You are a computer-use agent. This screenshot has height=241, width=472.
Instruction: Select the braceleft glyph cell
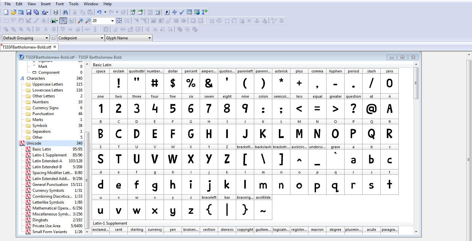tap(209, 207)
